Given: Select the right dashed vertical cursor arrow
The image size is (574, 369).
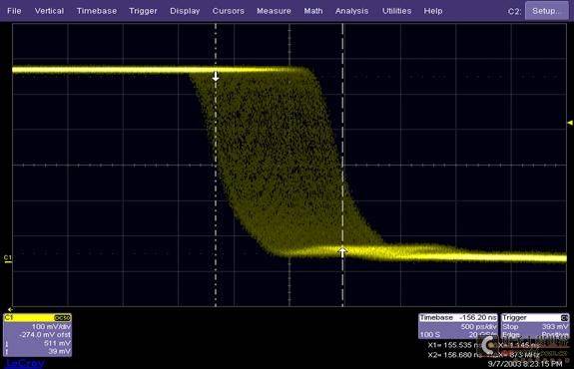Looking at the screenshot, I should 342,251.
